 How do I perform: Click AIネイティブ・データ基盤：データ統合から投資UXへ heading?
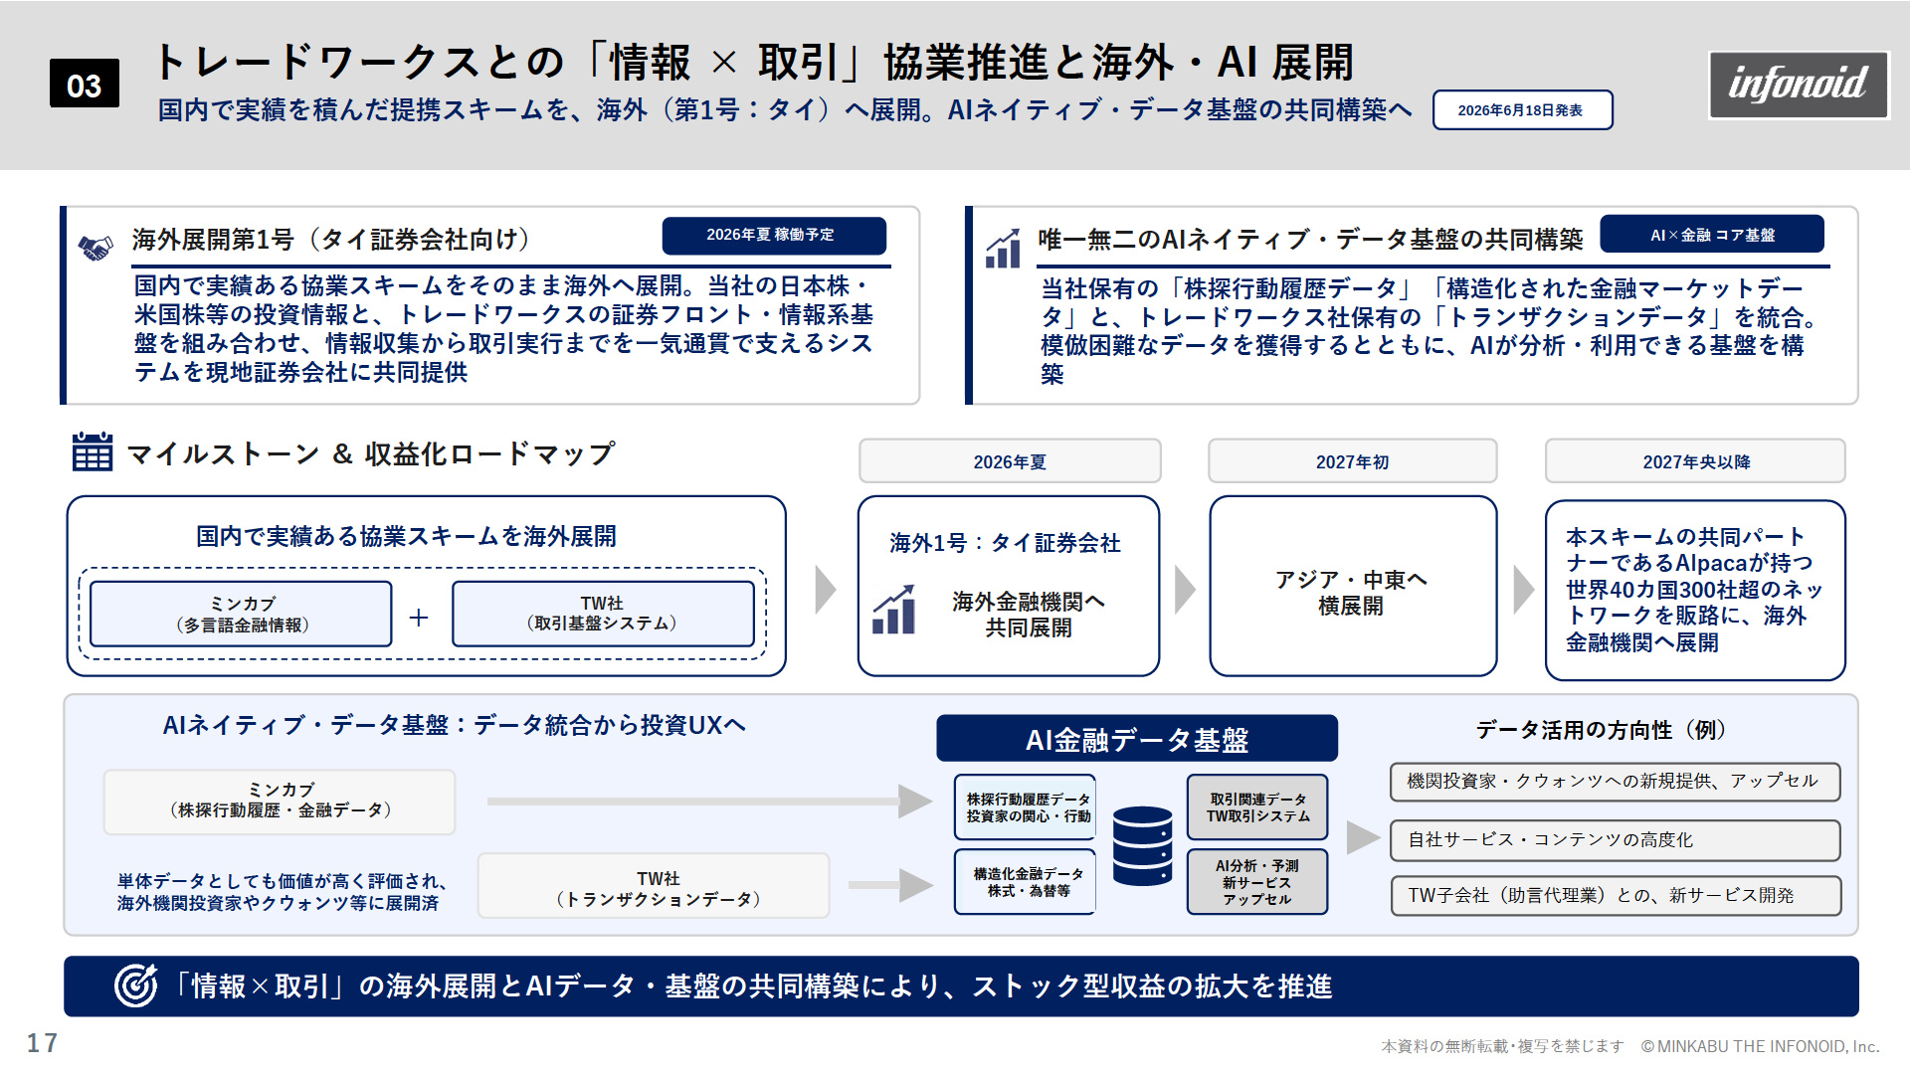(x=455, y=725)
